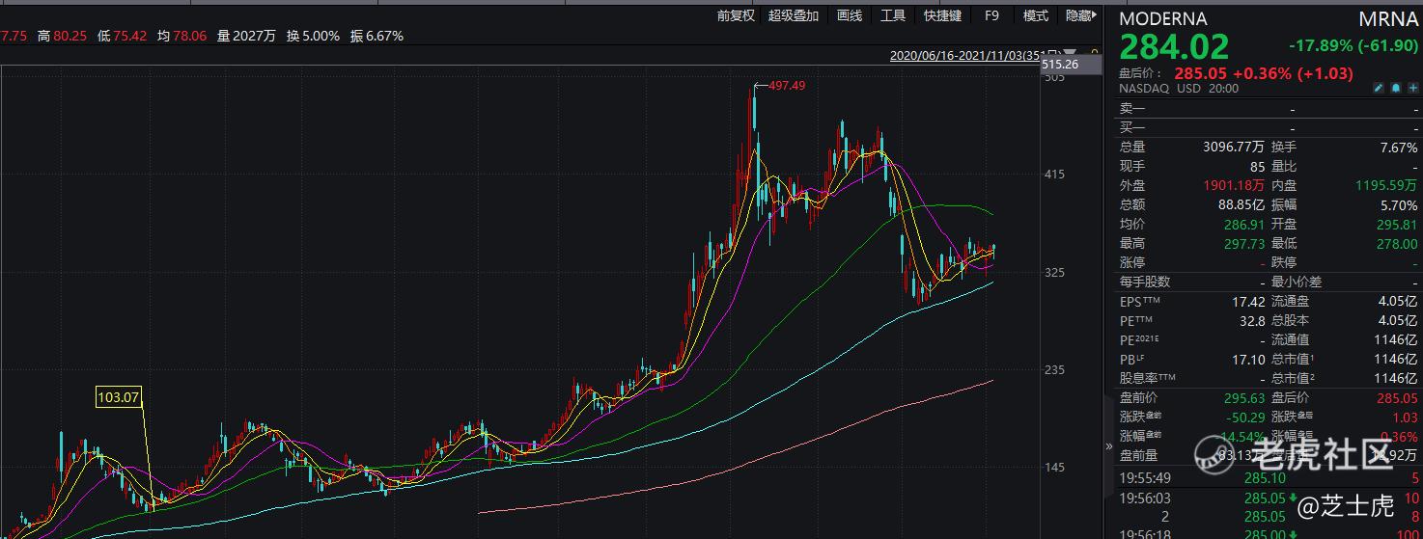Screen dimensions: 1423x539
Task: Open the 模式 mode menu
Action: [1036, 15]
